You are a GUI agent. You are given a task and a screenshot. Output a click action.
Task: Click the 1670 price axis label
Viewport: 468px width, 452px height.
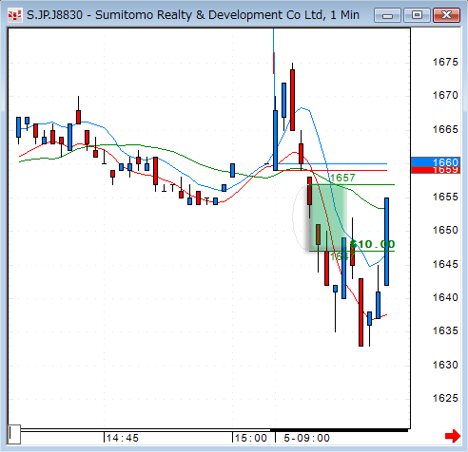coord(445,95)
